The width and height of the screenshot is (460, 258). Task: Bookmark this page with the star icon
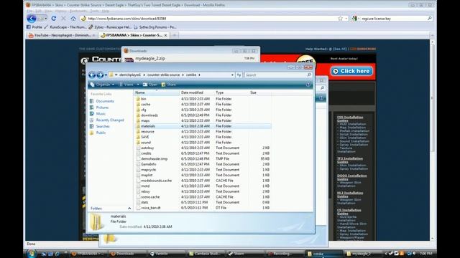pyautogui.click(x=340, y=19)
